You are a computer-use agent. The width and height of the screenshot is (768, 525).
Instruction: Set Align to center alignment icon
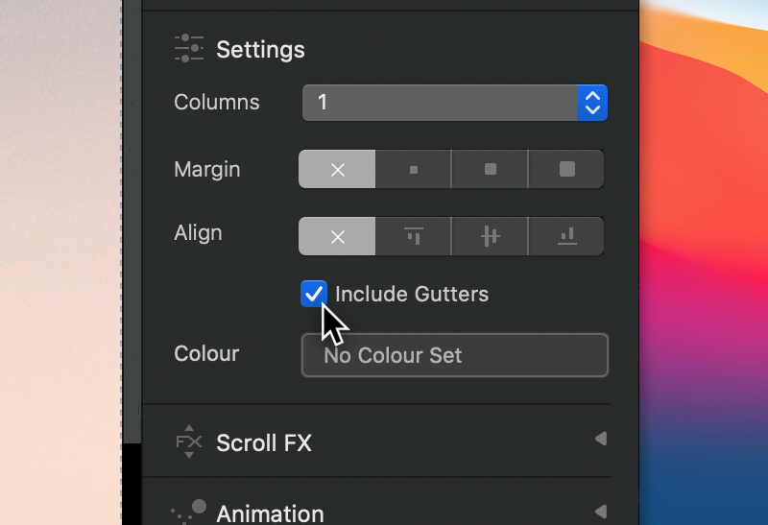click(x=490, y=236)
